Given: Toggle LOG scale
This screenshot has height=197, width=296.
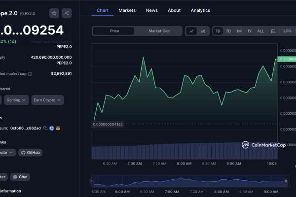Looking at the screenshot, I should [287, 31].
